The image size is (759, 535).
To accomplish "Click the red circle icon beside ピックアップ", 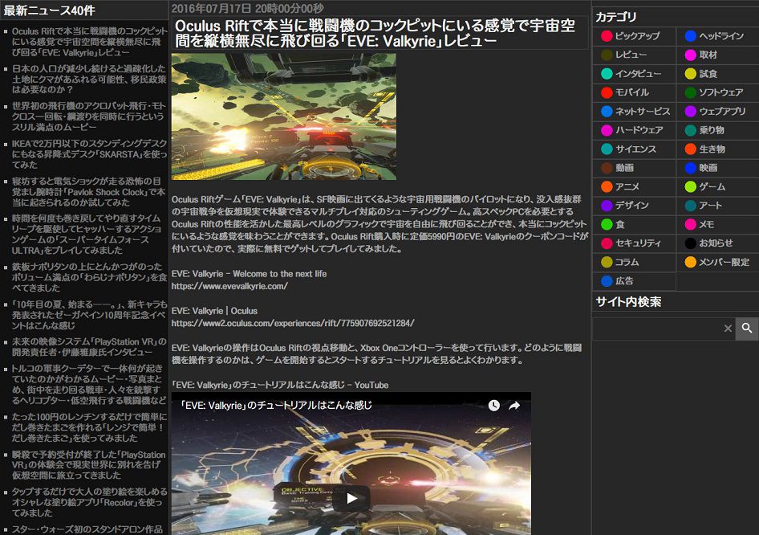I will click(607, 36).
